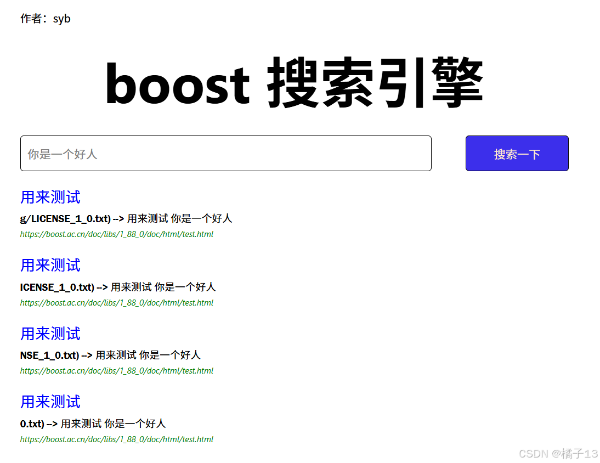Open the 用来测试 link above the NSE_1_0.txt snippet
600x463 pixels.
[x=50, y=334]
